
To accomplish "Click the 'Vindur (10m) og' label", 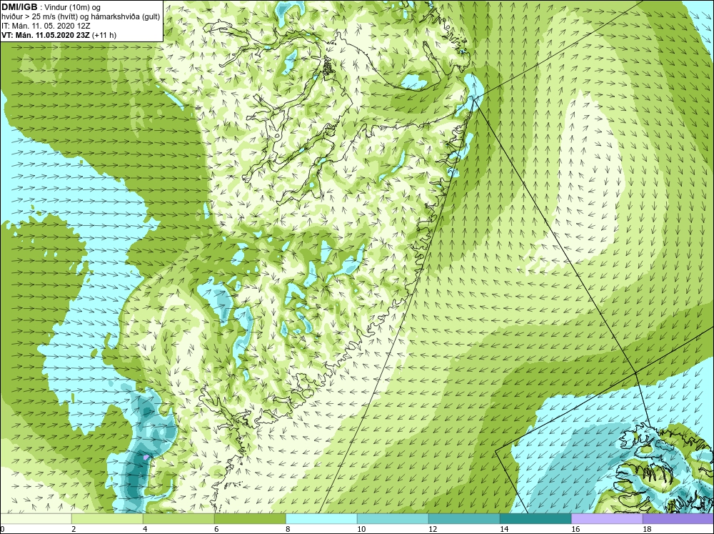I will click(x=73, y=7).
